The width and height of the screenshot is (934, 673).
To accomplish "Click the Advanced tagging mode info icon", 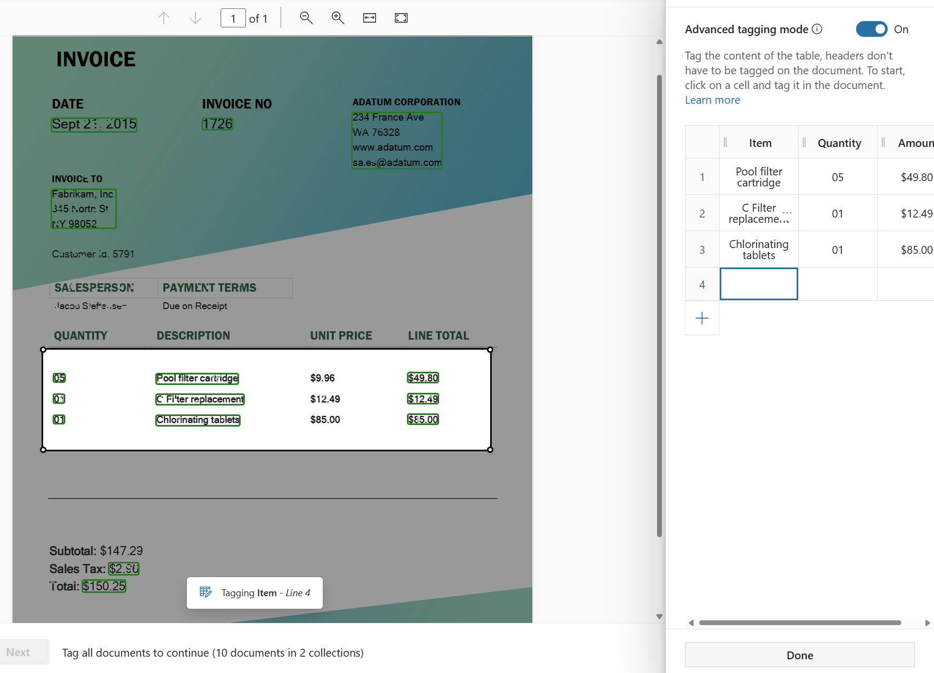I will [817, 29].
